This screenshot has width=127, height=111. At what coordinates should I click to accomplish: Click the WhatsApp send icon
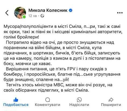[x=79, y=100]
